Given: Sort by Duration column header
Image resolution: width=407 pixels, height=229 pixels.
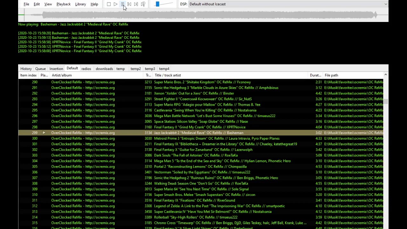Looking at the screenshot, I should click(315, 75).
